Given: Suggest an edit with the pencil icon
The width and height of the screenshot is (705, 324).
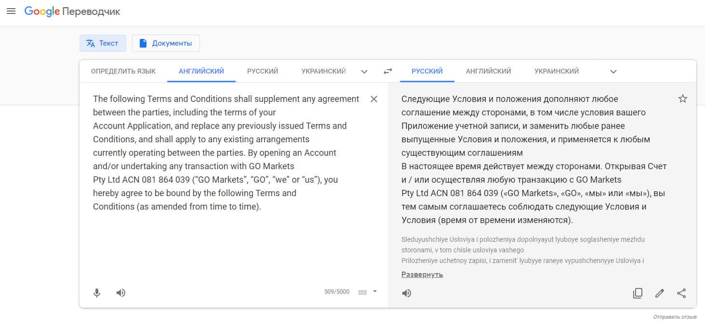Looking at the screenshot, I should click(660, 293).
